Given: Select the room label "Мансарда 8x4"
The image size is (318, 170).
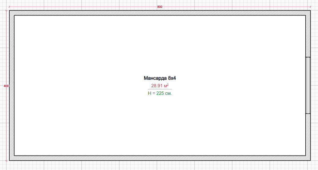Looking at the screenshot, I should 160,78.
